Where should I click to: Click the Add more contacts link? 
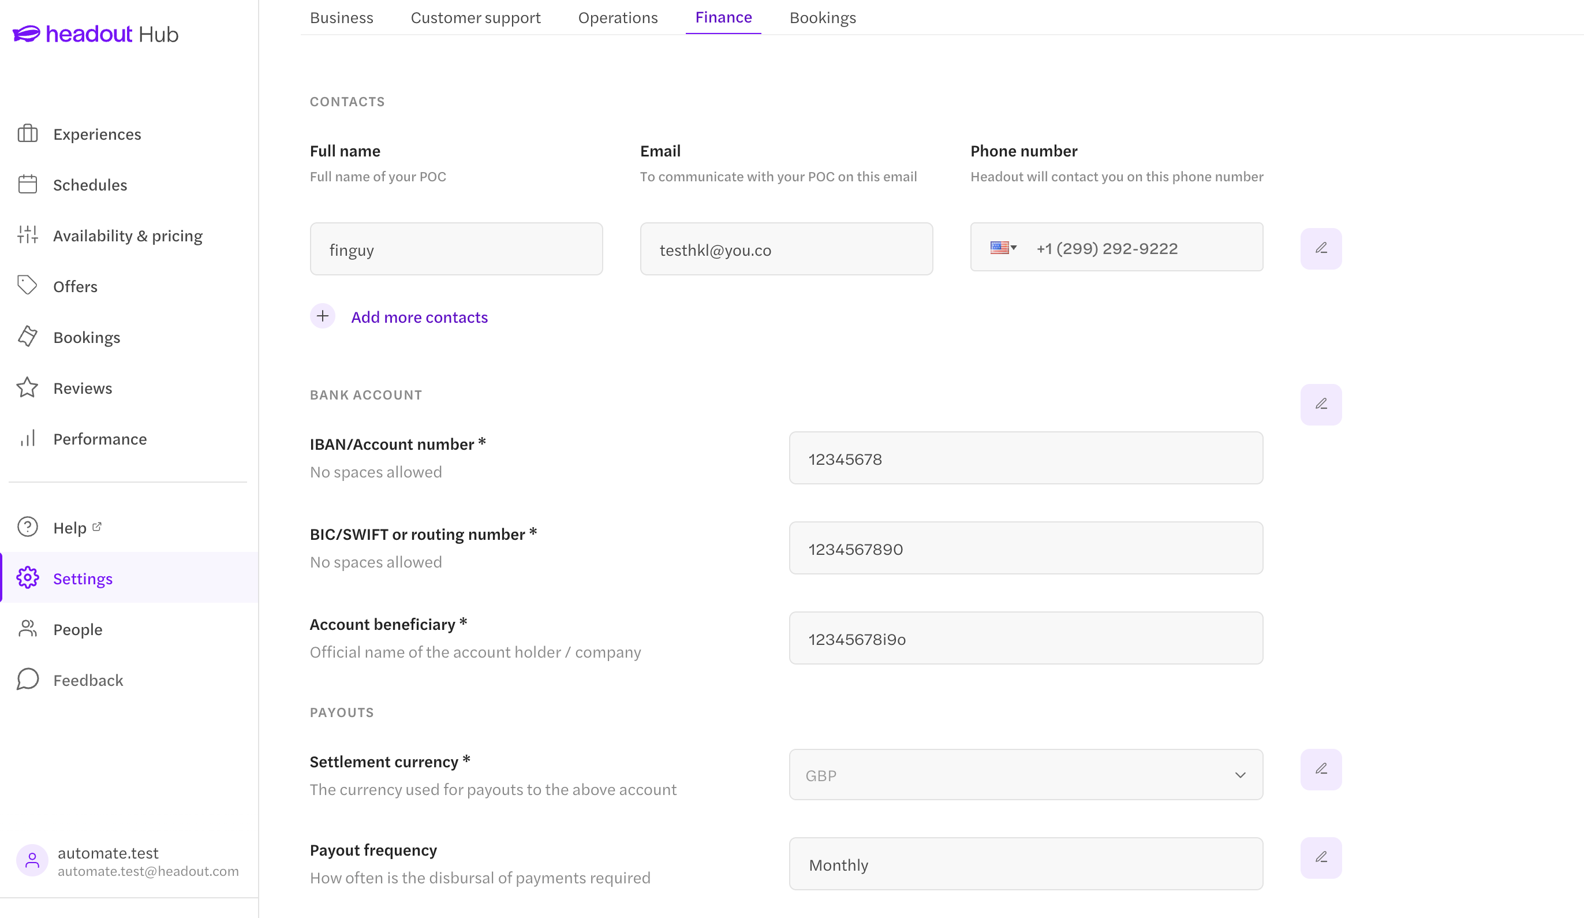[x=419, y=317]
